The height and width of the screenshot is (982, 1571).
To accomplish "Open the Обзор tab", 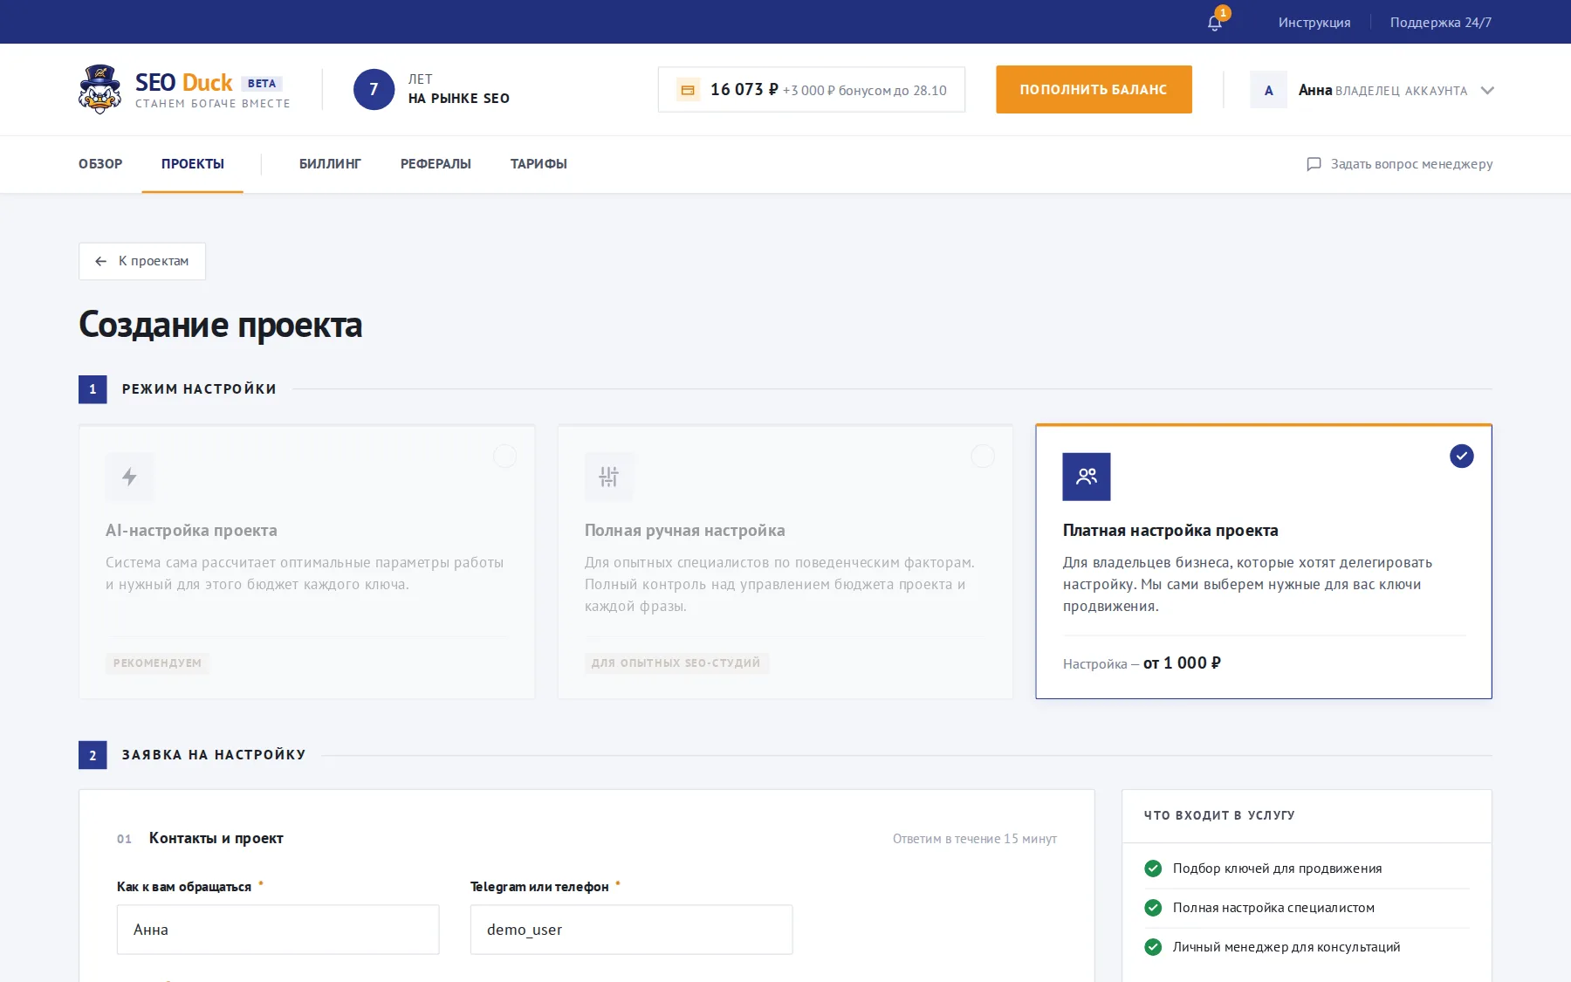I will 100,164.
